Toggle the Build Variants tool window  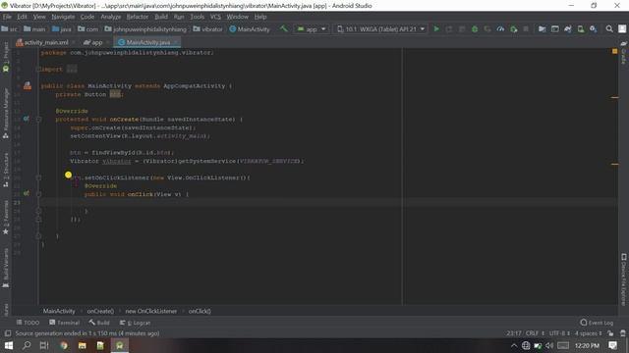pos(6,268)
